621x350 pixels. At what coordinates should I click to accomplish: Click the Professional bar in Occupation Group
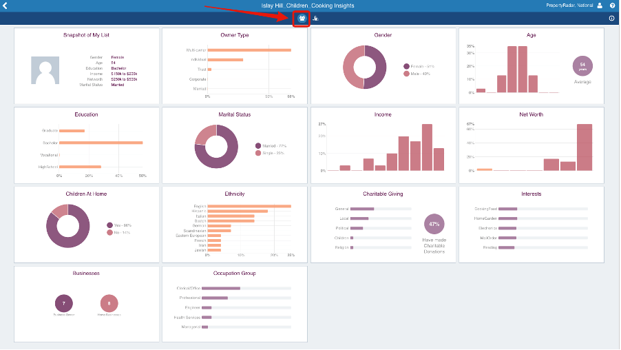[215, 298]
